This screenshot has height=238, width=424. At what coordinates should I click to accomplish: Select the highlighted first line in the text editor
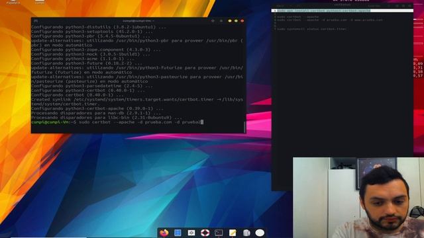pyautogui.click(x=343, y=11)
